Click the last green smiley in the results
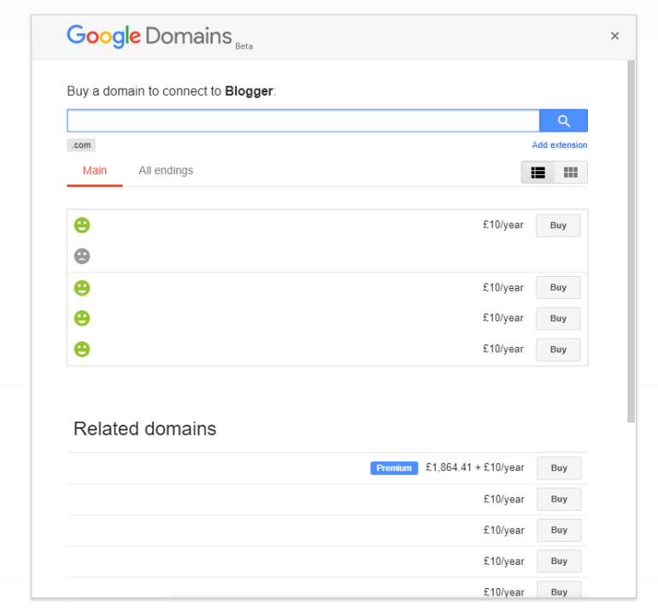The height and width of the screenshot is (611, 658). tap(82, 349)
